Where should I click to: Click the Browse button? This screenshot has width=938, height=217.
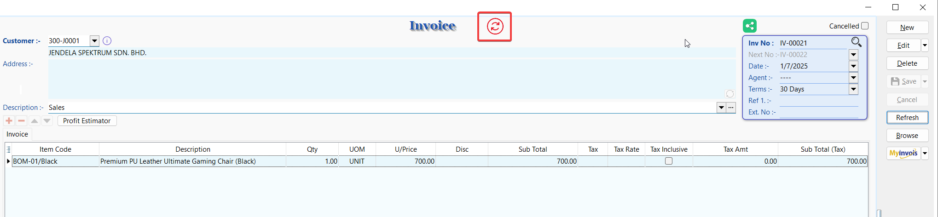(907, 136)
